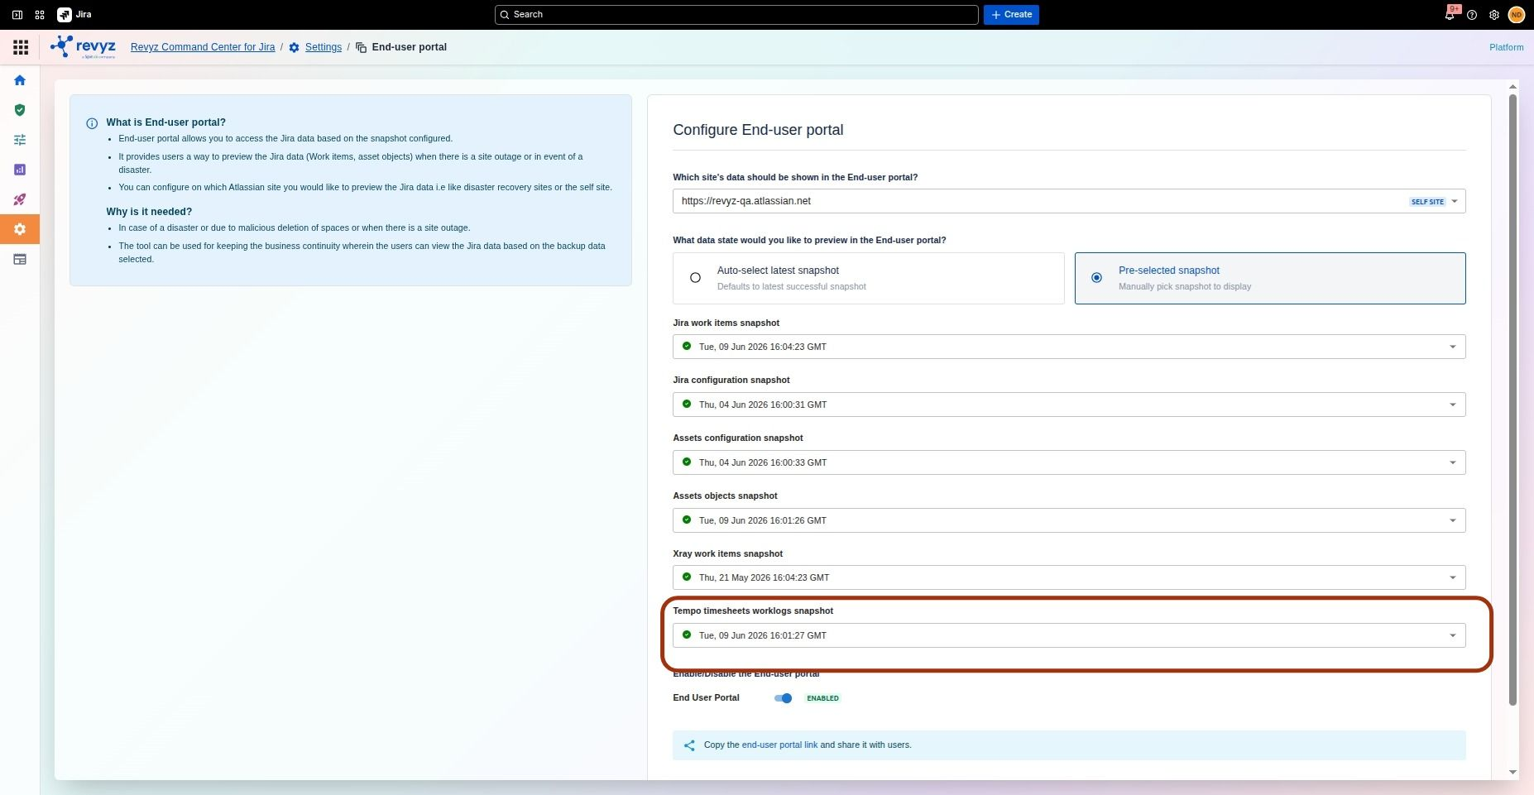Click the Create button

(x=1011, y=15)
